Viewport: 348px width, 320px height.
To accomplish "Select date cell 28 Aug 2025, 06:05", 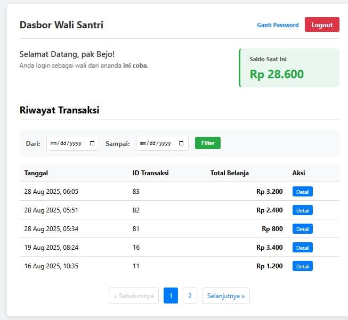I will 51,192.
